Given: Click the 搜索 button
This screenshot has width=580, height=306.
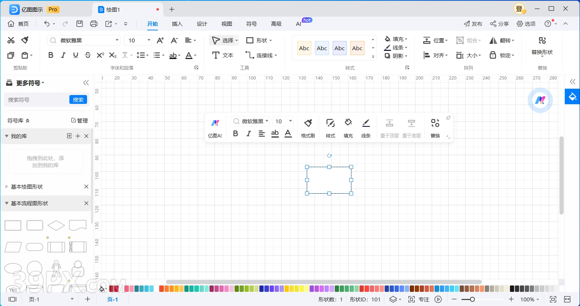Looking at the screenshot, I should pos(78,100).
